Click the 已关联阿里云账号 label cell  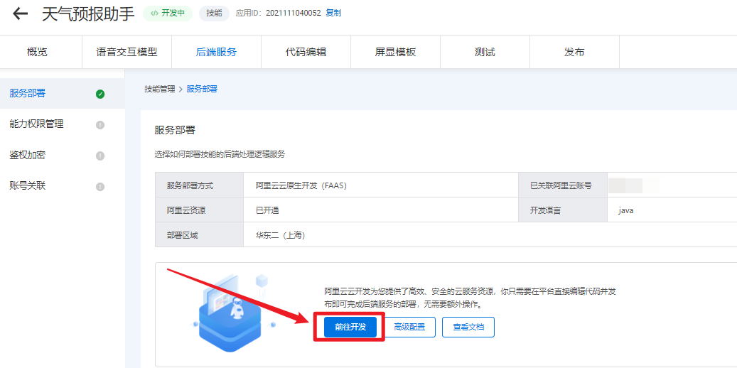coord(563,185)
